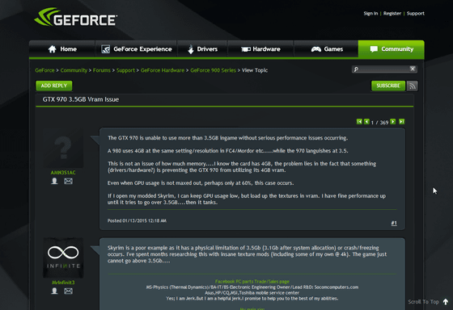This screenshot has height=310, width=453.
Task: Click the Scroll To Top text
Action: tap(423, 302)
